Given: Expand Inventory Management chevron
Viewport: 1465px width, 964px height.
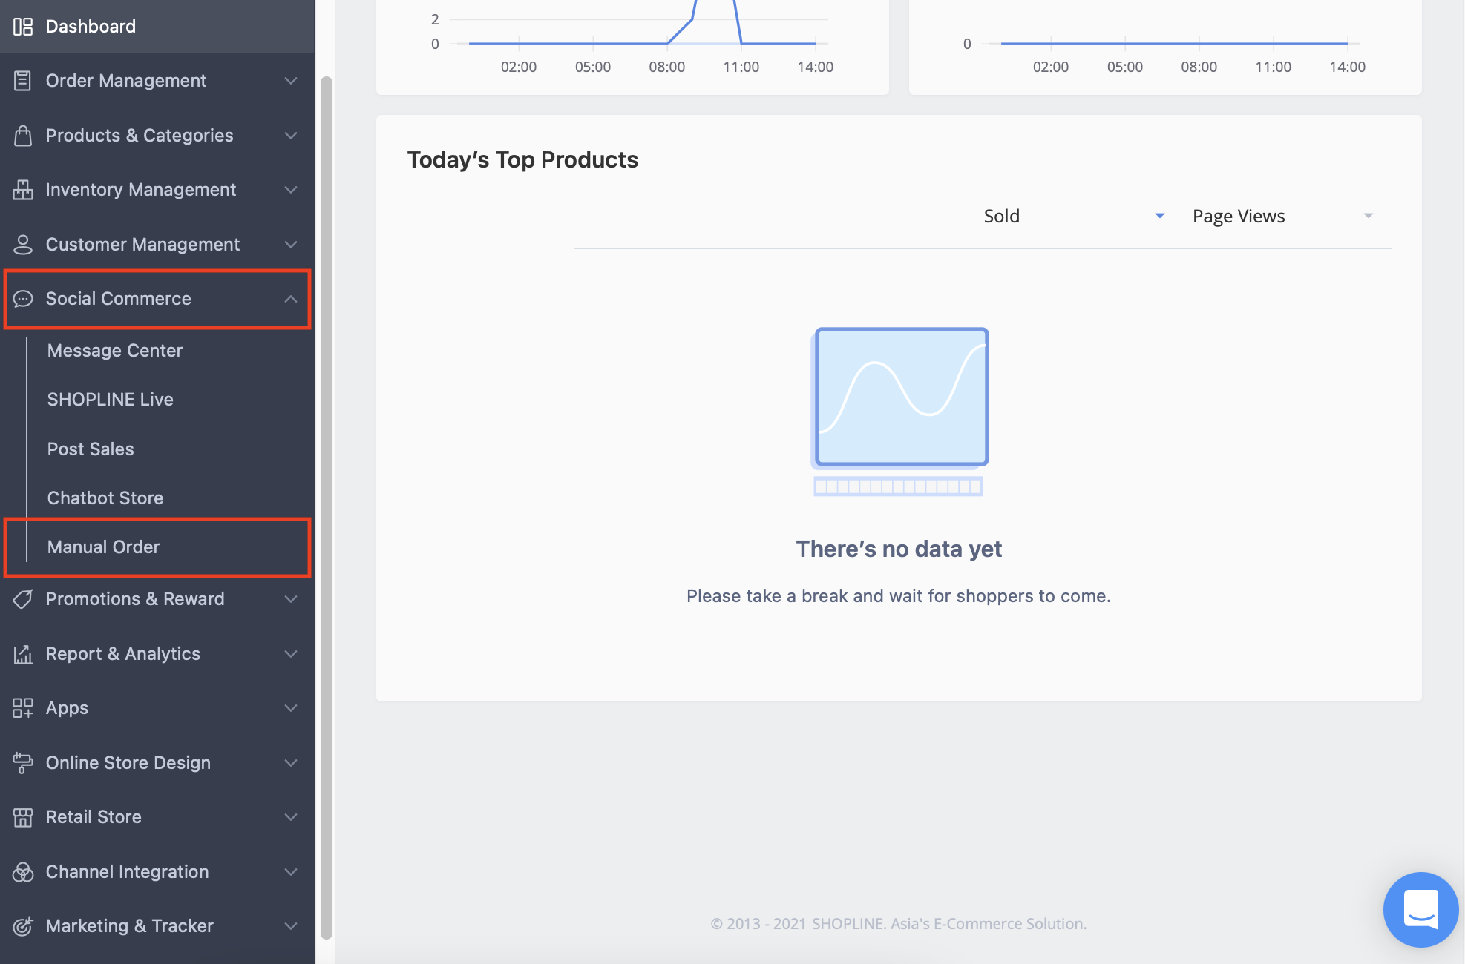Looking at the screenshot, I should point(291,190).
